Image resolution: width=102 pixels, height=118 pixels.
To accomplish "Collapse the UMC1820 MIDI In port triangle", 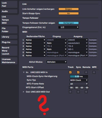I will (24, 72).
